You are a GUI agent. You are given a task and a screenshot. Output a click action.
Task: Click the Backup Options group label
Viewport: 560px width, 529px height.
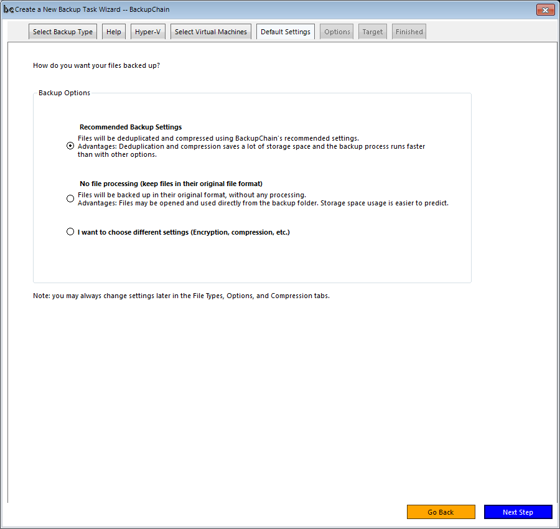coord(65,93)
